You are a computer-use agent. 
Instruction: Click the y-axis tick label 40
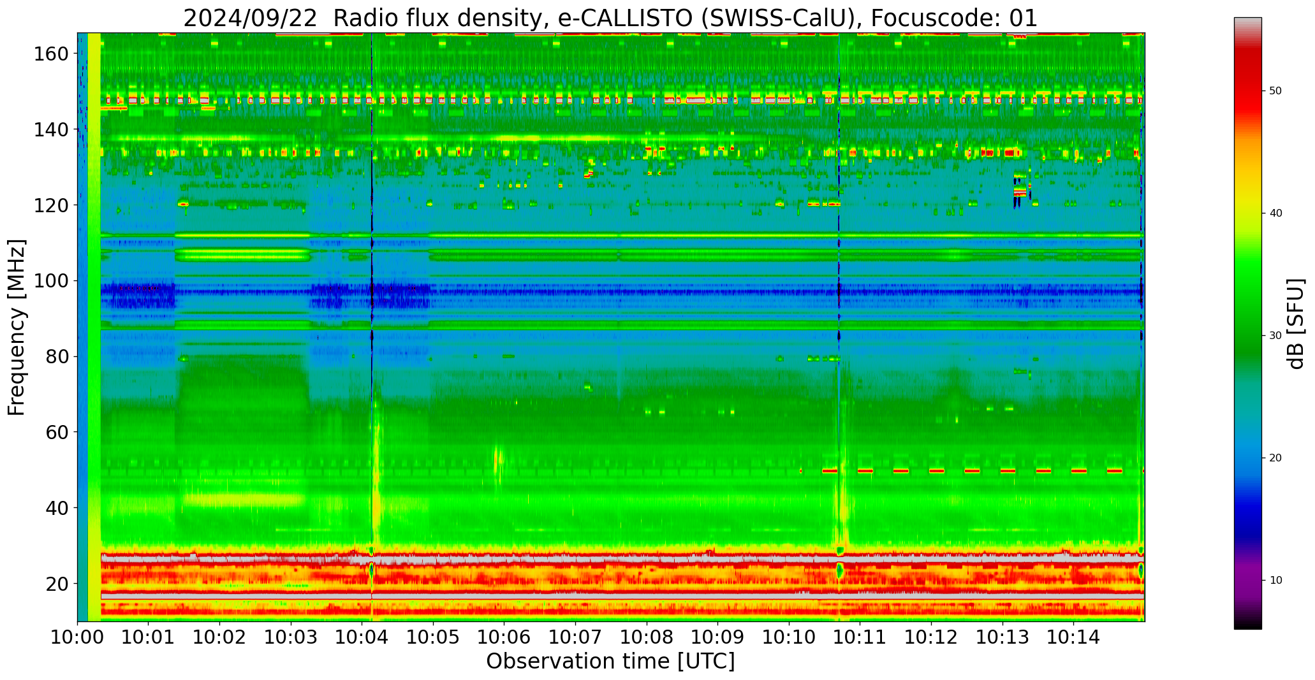[x=57, y=508]
